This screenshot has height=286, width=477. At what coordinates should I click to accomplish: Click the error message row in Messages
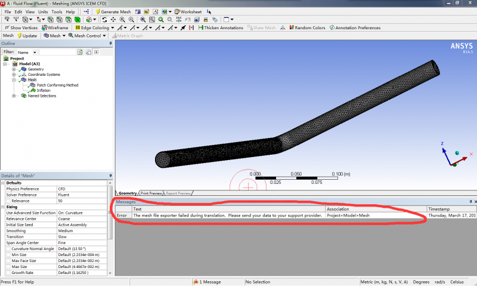(296, 216)
